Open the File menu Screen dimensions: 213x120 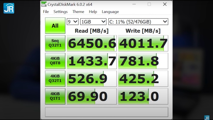point(46,12)
